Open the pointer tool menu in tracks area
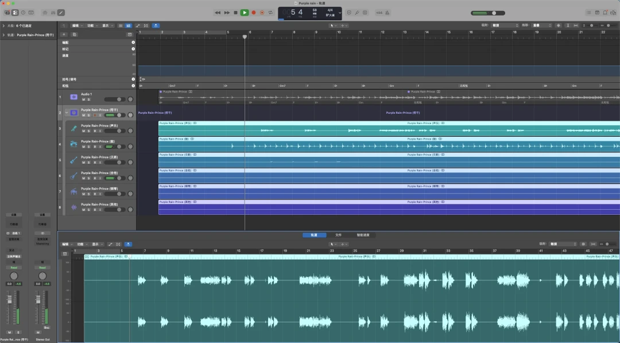This screenshot has height=343, width=620. coord(333,25)
